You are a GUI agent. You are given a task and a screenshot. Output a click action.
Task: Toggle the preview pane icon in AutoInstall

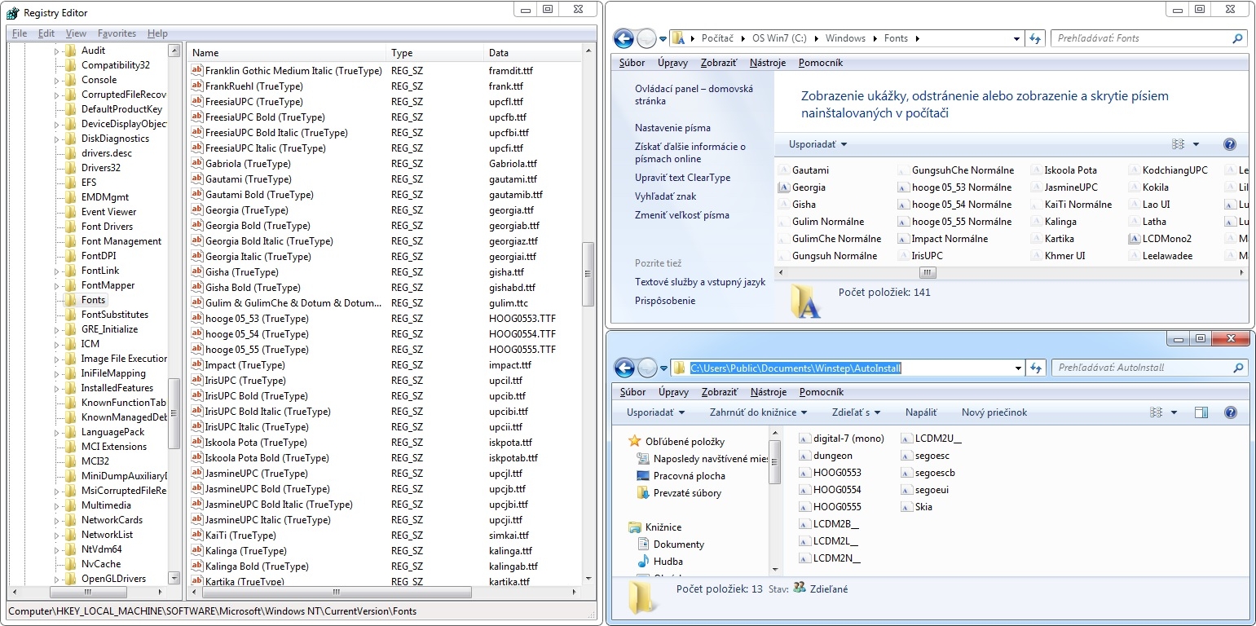pyautogui.click(x=1201, y=412)
